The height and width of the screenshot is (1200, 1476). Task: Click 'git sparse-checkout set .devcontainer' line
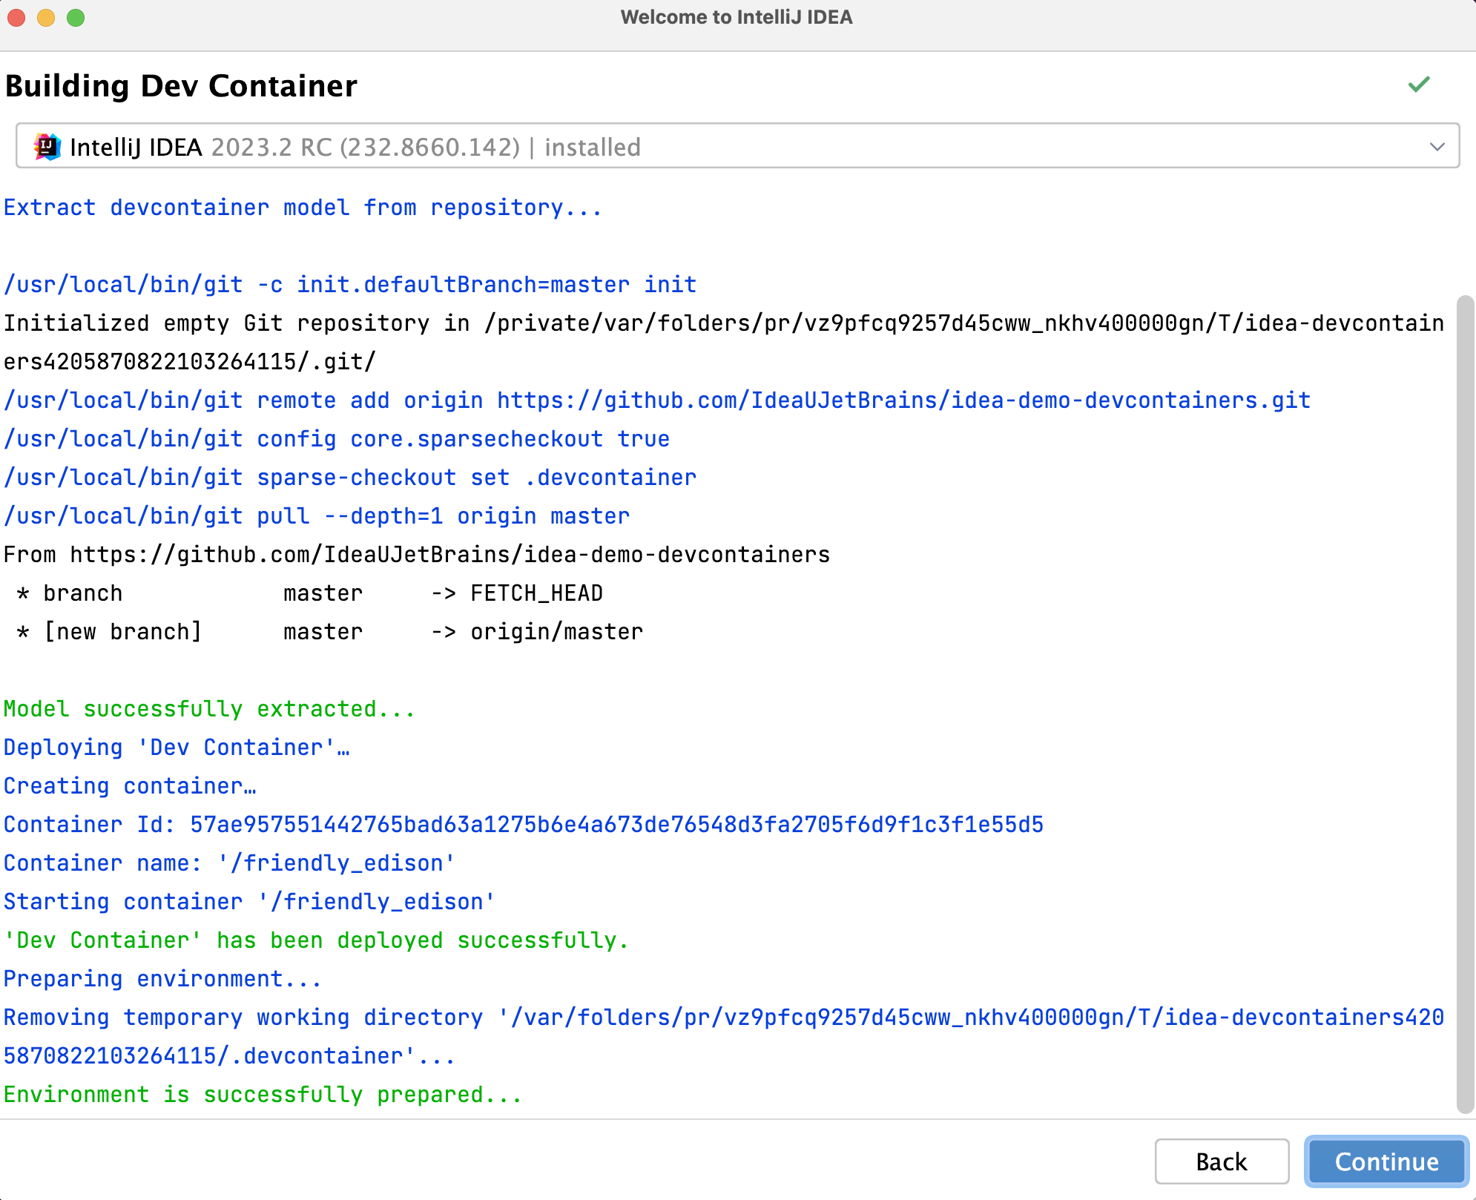pos(350,478)
